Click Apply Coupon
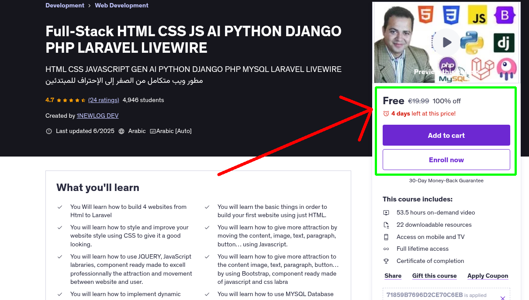This screenshot has width=529, height=300. (x=488, y=276)
